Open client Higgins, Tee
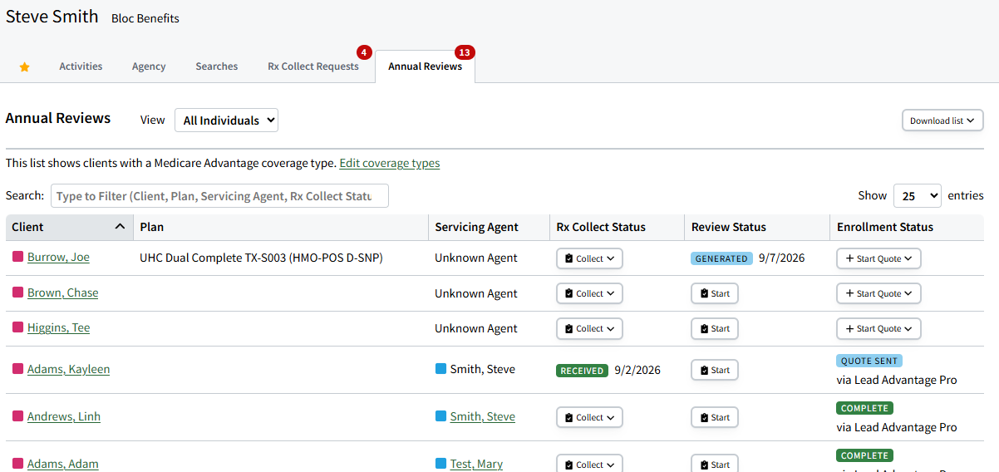 tap(58, 327)
